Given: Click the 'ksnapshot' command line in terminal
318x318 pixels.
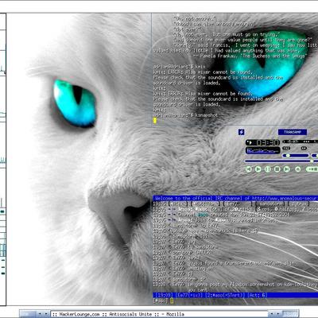Looking at the screenshot, I should [186, 115].
